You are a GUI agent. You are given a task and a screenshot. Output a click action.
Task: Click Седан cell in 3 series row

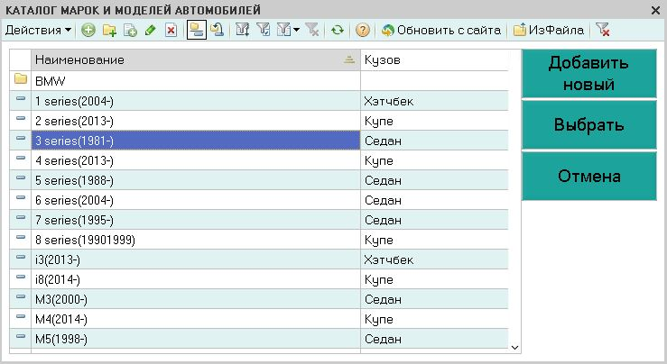(x=434, y=141)
